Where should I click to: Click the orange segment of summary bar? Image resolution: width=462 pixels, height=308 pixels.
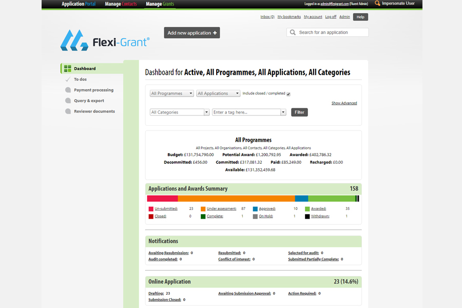[x=236, y=199]
